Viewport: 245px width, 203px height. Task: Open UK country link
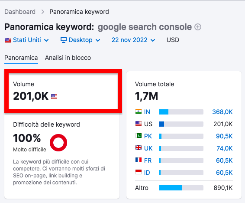point(148,148)
